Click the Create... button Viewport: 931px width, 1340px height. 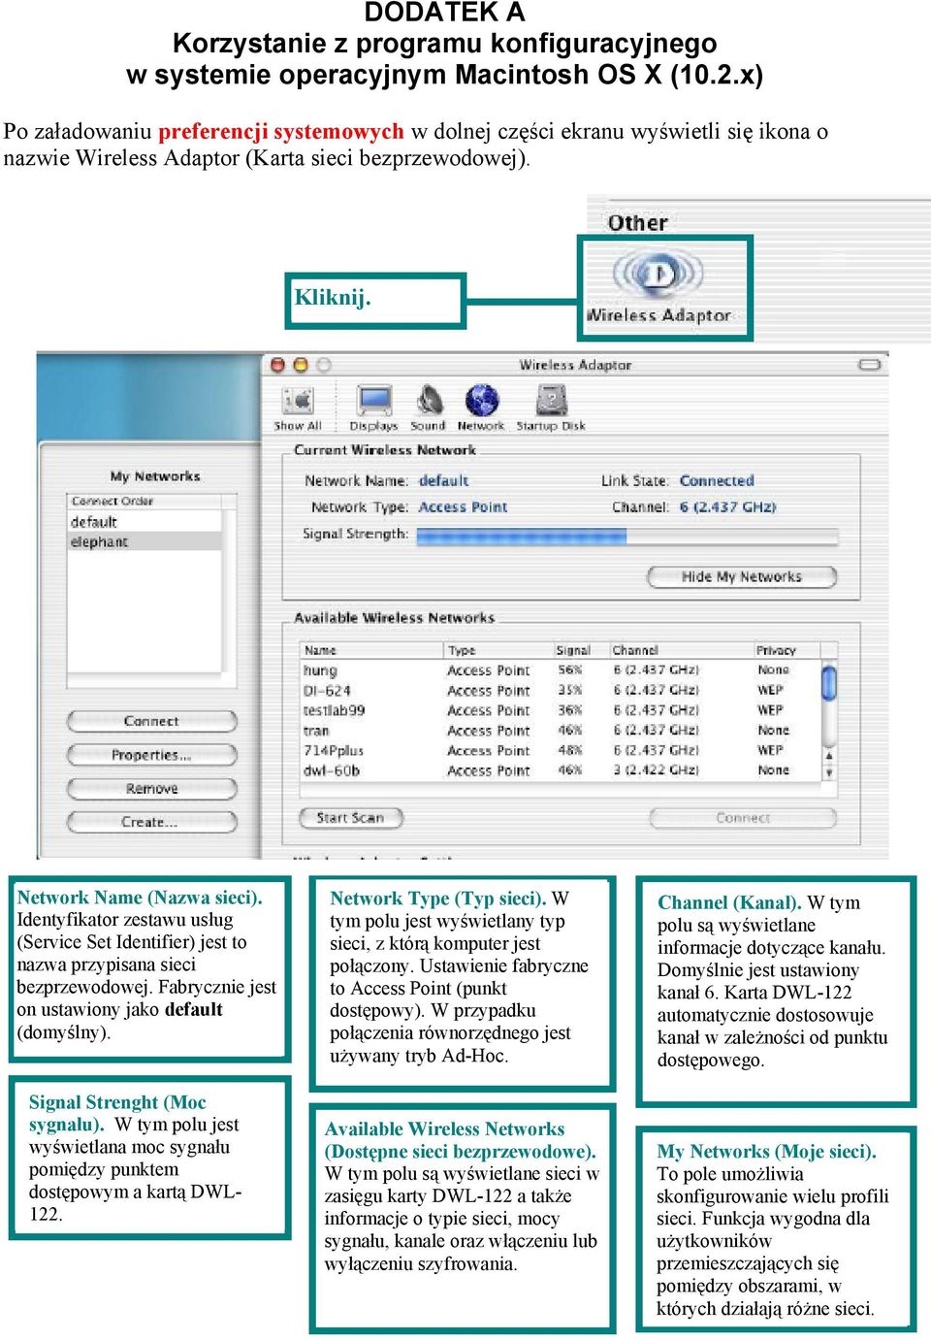pos(151,822)
